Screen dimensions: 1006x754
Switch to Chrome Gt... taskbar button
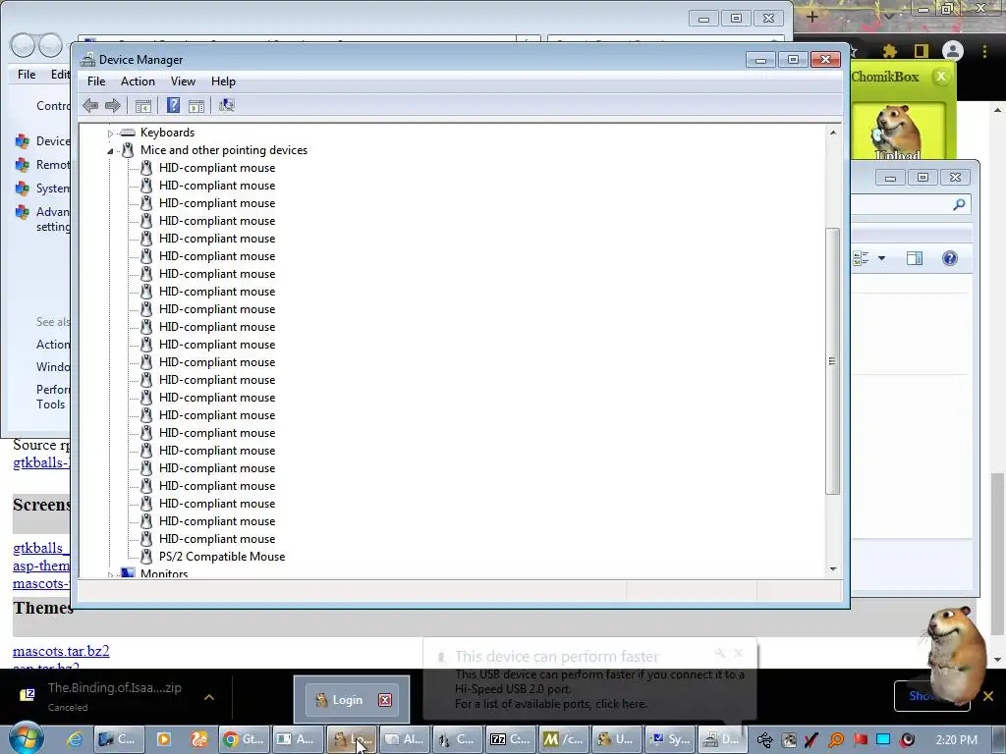[x=244, y=740]
